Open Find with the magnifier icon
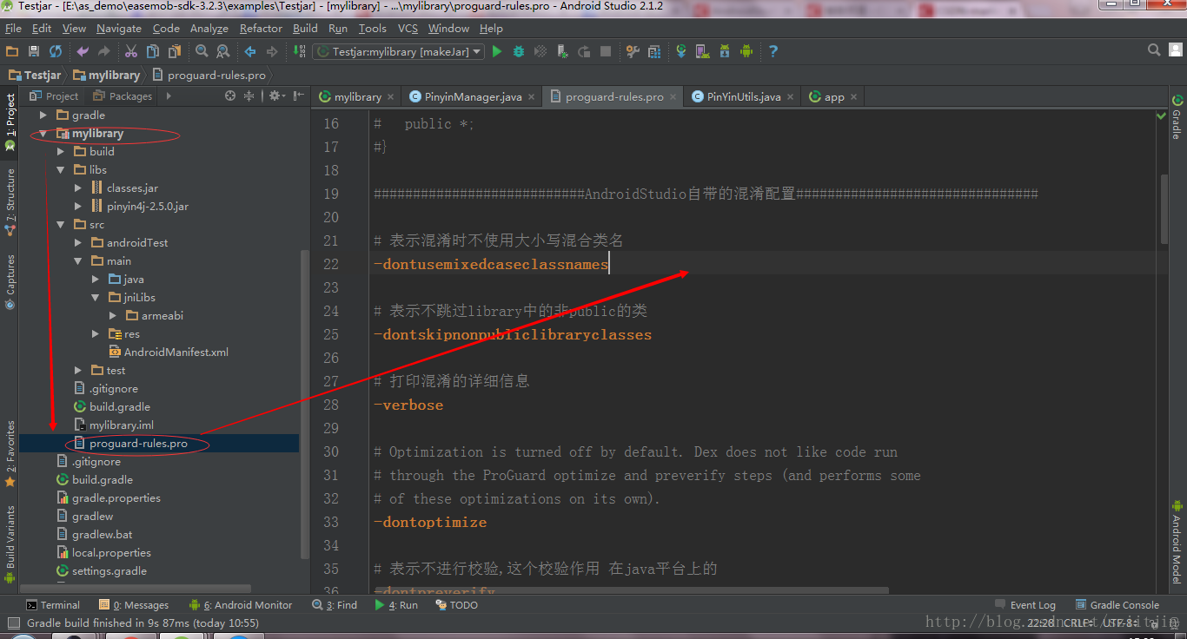Screen dimensions: 1187x639 [x=202, y=51]
